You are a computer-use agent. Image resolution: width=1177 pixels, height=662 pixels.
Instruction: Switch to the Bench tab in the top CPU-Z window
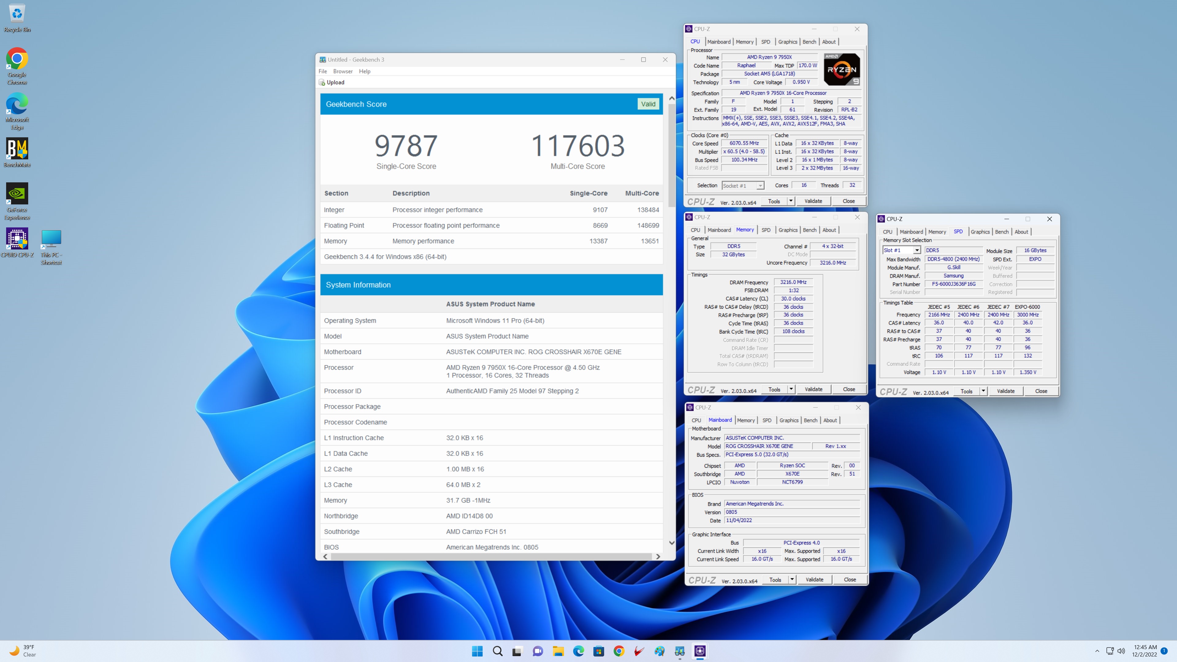click(809, 42)
